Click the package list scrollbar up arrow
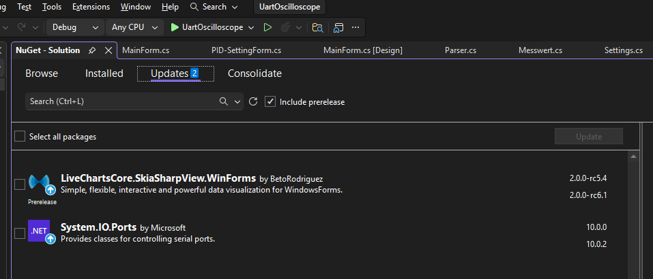 tap(633, 156)
